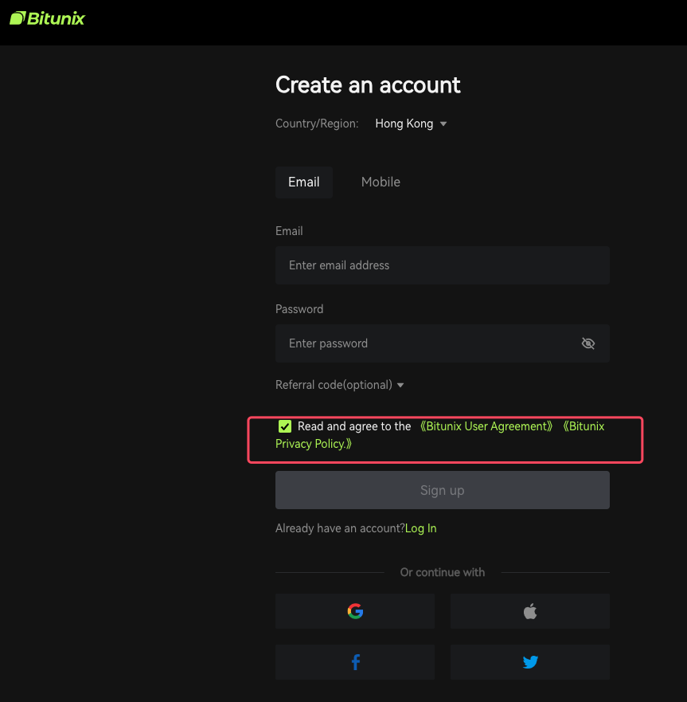Viewport: 687px width, 702px height.
Task: Focus the Enter email address field
Action: point(443,265)
